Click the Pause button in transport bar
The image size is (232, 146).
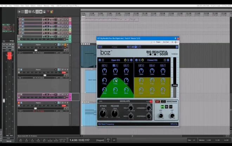point(38,140)
